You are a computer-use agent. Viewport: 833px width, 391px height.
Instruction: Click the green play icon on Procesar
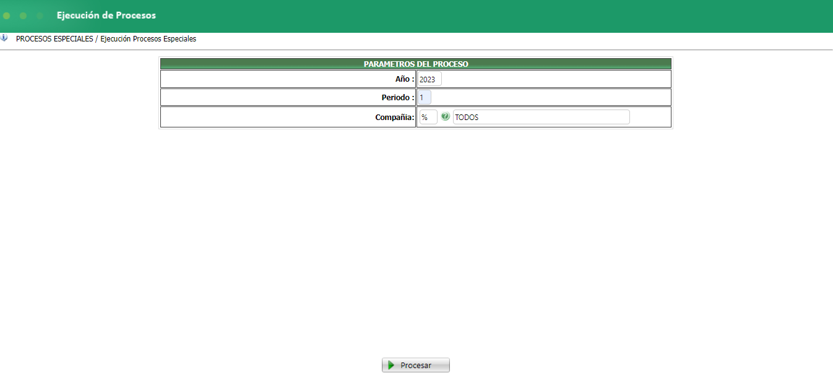(391, 365)
